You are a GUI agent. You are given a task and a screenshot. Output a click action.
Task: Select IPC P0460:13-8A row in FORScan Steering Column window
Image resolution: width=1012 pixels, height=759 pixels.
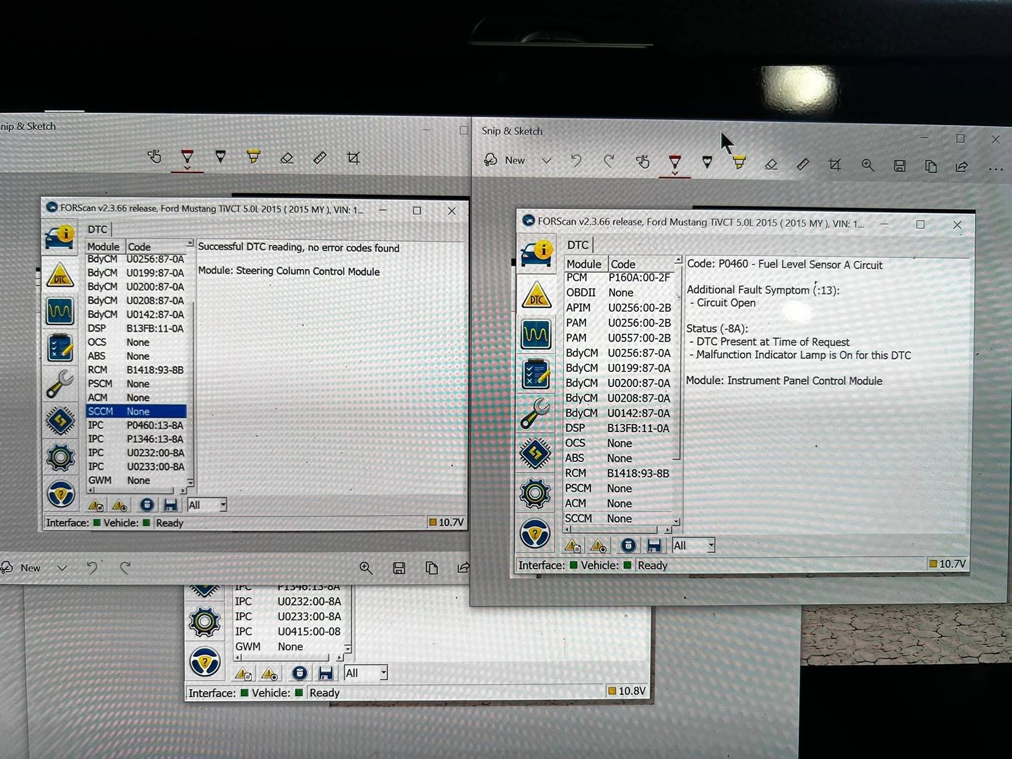pyautogui.click(x=137, y=426)
